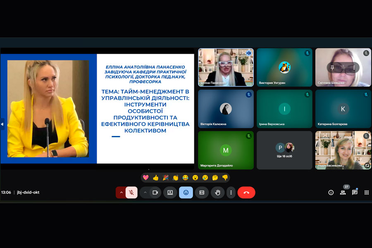
Task: Open the chat panel
Action: [x=355, y=193]
